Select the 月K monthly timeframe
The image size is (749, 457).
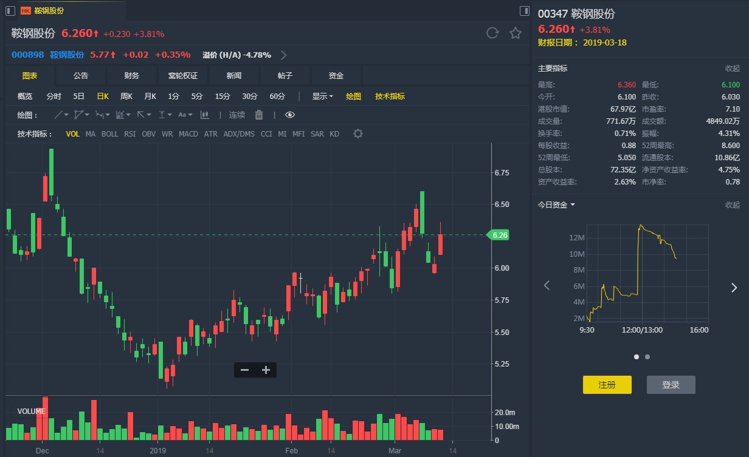tap(150, 96)
